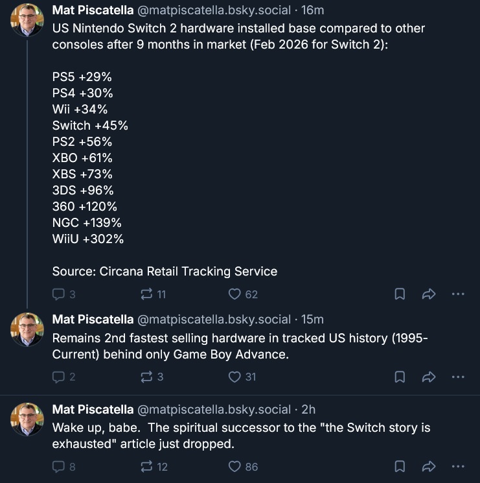Screen dimensions: 480x483
Task: Bookmark the Circana Retail Tracking post
Action: tap(400, 294)
